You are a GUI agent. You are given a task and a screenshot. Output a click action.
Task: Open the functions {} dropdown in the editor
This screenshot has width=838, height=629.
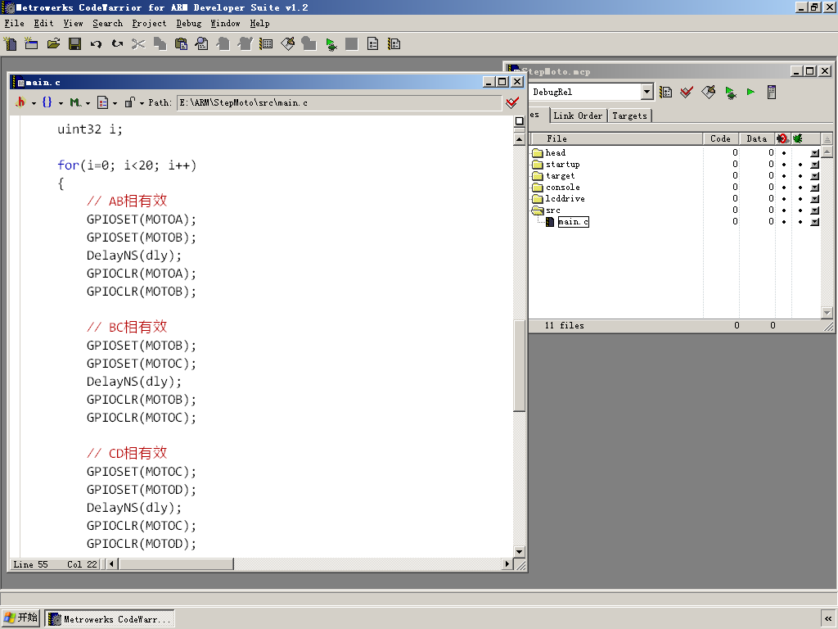click(52, 102)
